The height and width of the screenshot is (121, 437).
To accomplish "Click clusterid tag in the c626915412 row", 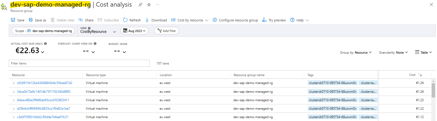I will (333, 83).
